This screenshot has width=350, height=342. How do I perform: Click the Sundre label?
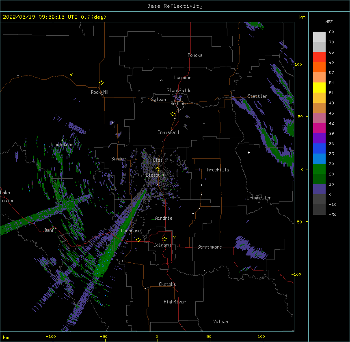click(x=119, y=159)
